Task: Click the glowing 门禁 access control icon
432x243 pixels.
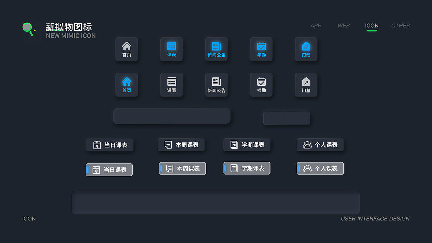Action: 306,49
